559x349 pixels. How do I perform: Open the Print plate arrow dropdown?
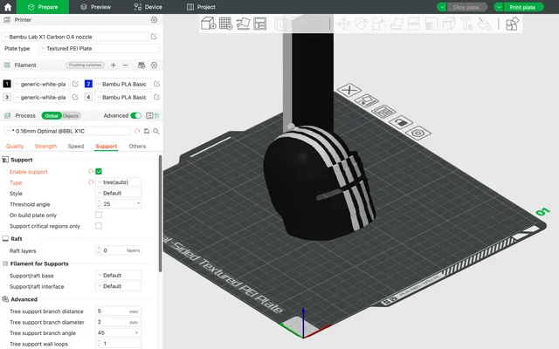(x=499, y=7)
